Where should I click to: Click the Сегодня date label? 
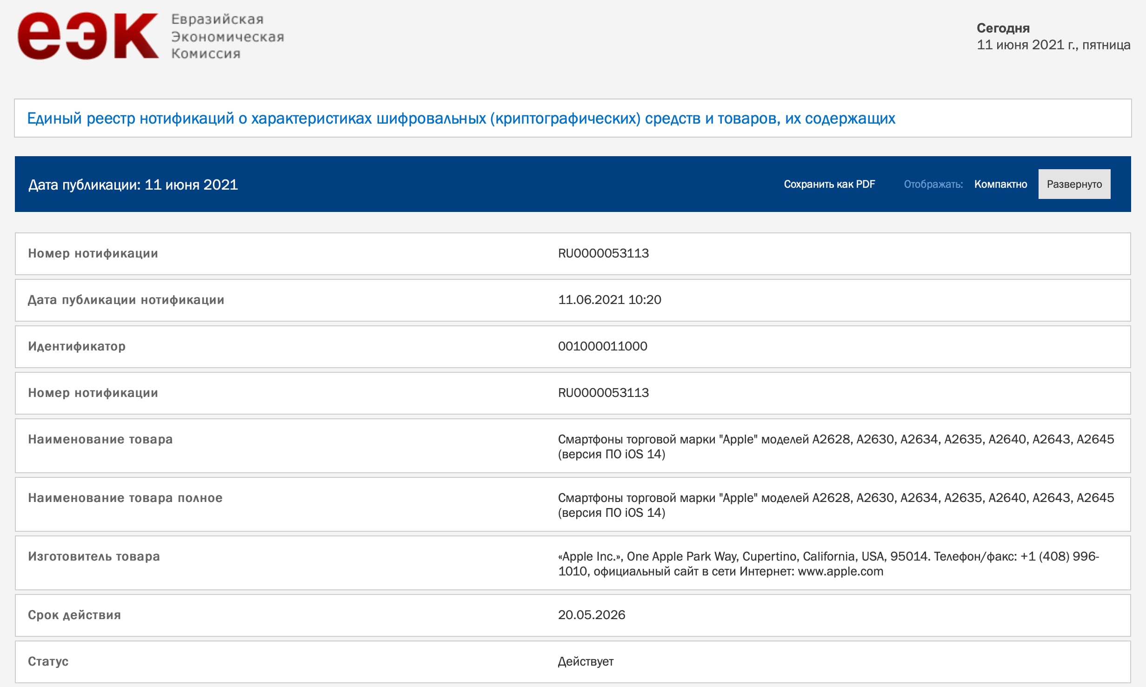1003,28
